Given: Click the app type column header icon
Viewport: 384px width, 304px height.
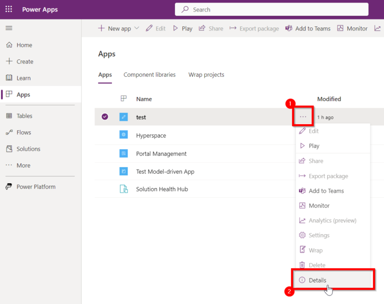Looking at the screenshot, I should click(x=123, y=98).
